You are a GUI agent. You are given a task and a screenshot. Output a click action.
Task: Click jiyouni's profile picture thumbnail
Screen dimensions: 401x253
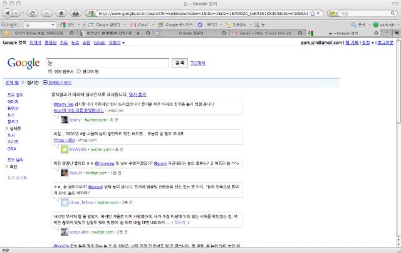[x=65, y=173]
